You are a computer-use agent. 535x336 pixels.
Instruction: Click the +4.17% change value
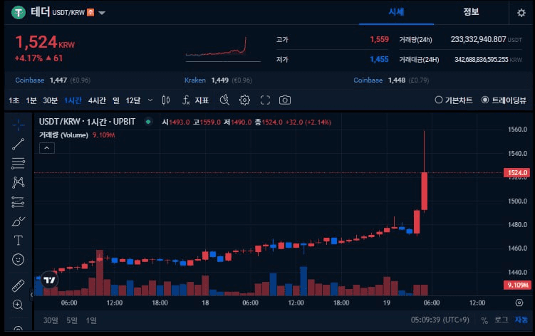pos(28,58)
